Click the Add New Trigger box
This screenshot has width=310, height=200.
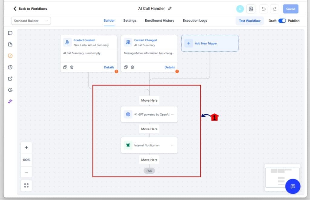click(209, 43)
